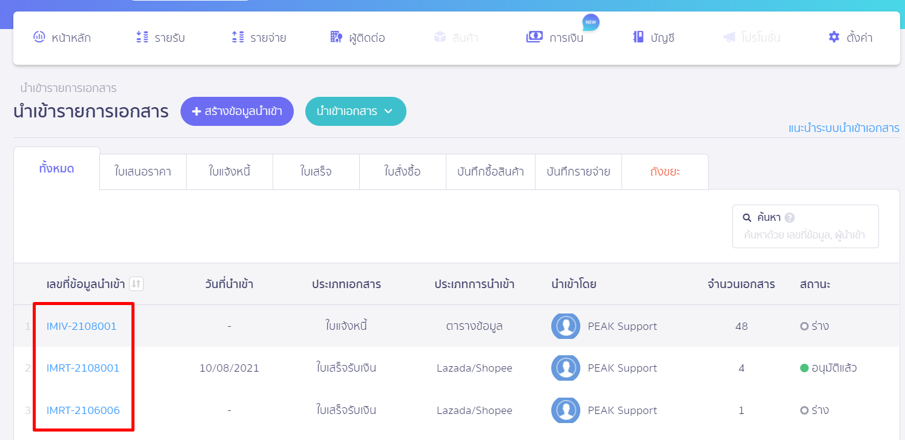Click the สร้างข้อมูลนำเข้า button

coord(237,111)
